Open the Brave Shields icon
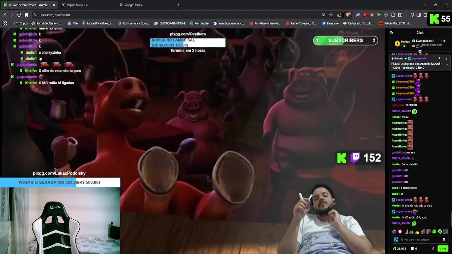The height and width of the screenshot is (254, 452). click(x=348, y=15)
